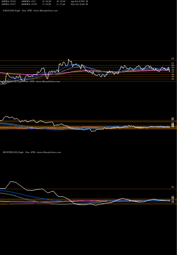Image resolution: width=177 pixels, height=255 pixels.
Task: Click the 23 price label on daily axis
Action: point(173,58)
